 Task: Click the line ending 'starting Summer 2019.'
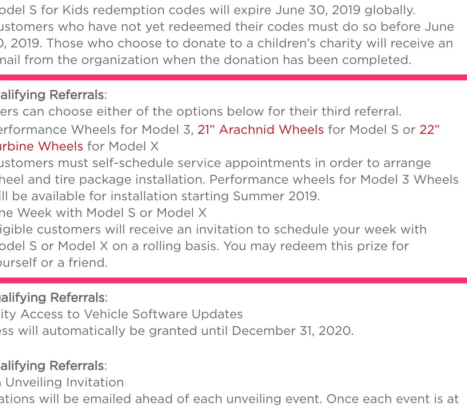(x=160, y=196)
